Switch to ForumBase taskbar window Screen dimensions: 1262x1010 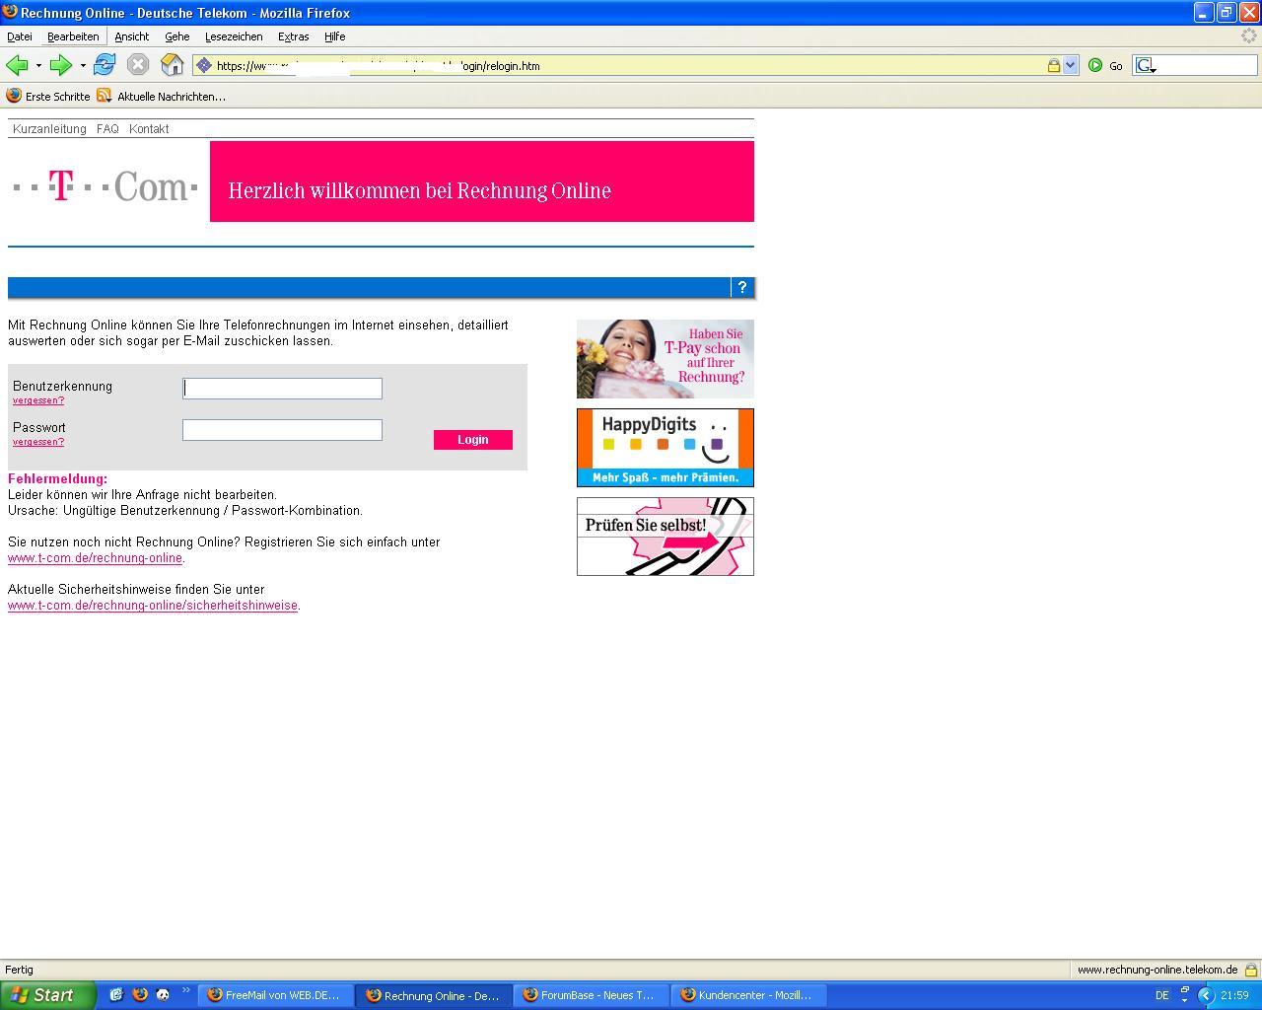[592, 995]
